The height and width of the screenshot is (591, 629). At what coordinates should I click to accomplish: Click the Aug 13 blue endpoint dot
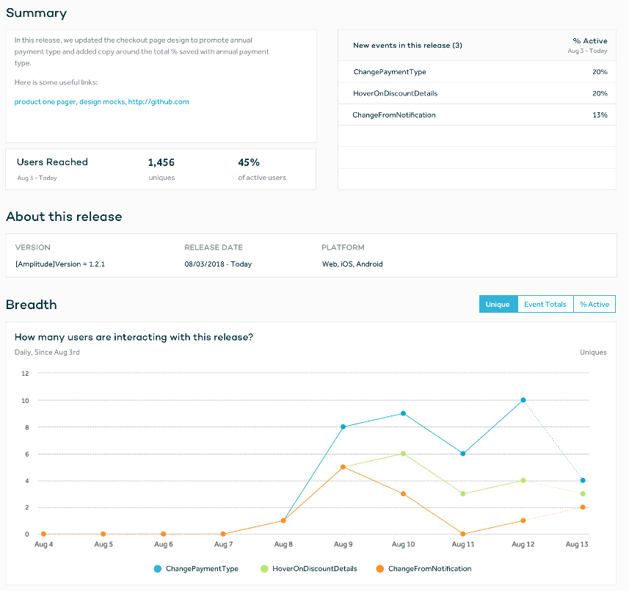pos(582,480)
